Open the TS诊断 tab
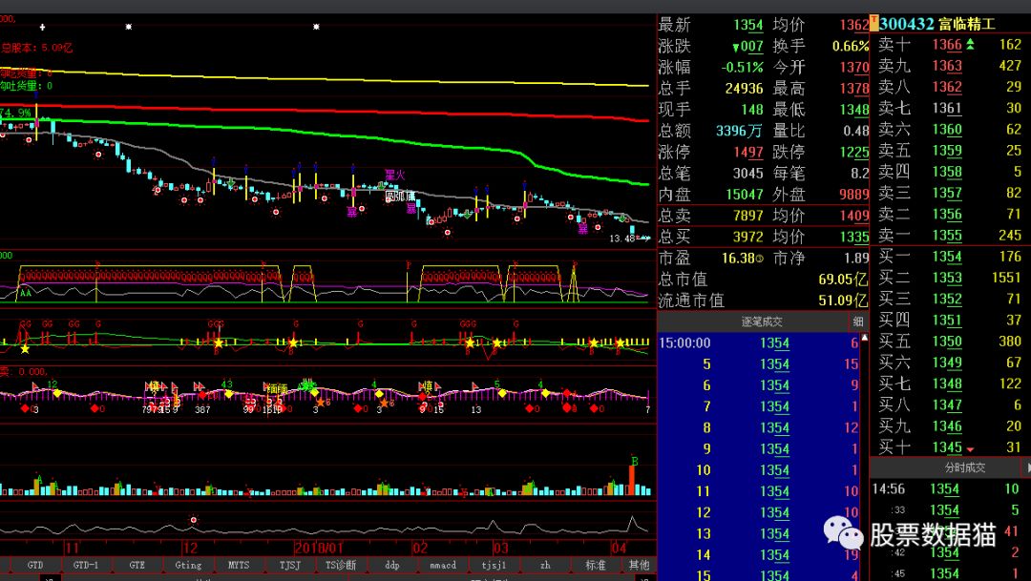Screen dimensions: 1031x581 341,565
